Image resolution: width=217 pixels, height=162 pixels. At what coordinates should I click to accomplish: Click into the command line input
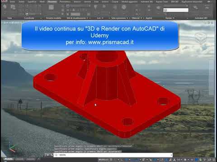[113, 155]
